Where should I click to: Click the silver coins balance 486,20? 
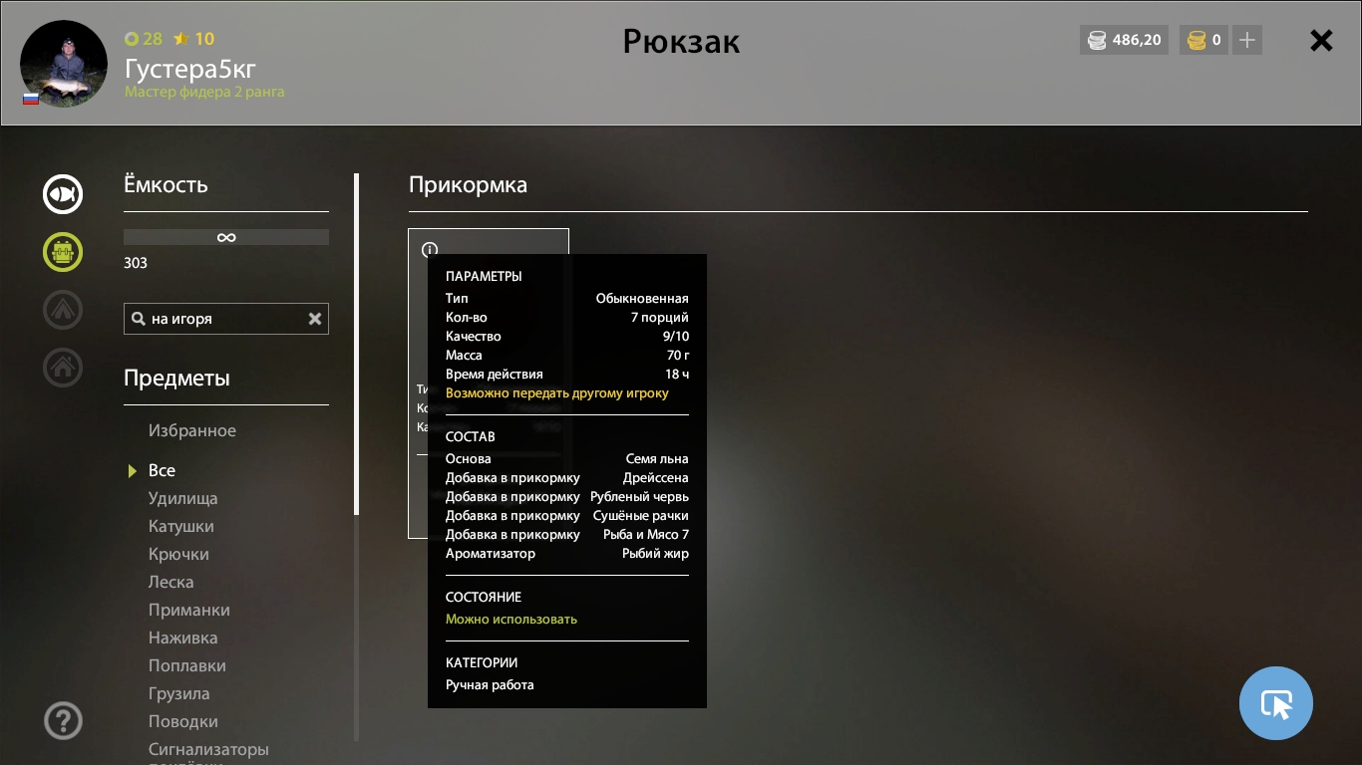[x=1124, y=40]
